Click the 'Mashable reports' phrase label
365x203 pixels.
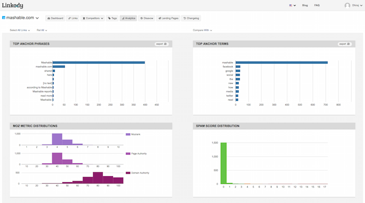pyautogui.click(x=42, y=92)
